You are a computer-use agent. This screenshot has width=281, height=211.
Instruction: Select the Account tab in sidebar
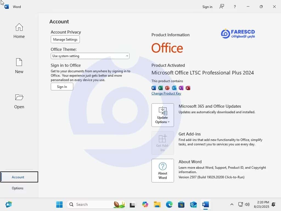(19, 177)
